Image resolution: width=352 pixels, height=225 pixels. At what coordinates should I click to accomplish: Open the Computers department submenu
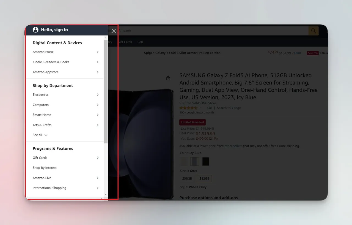(65, 105)
